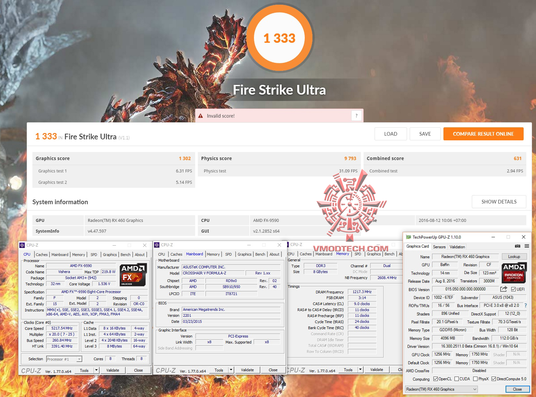Image resolution: width=536 pixels, height=397 pixels.
Task: Click the Close button in GPU-Z
Action: pyautogui.click(x=517, y=389)
